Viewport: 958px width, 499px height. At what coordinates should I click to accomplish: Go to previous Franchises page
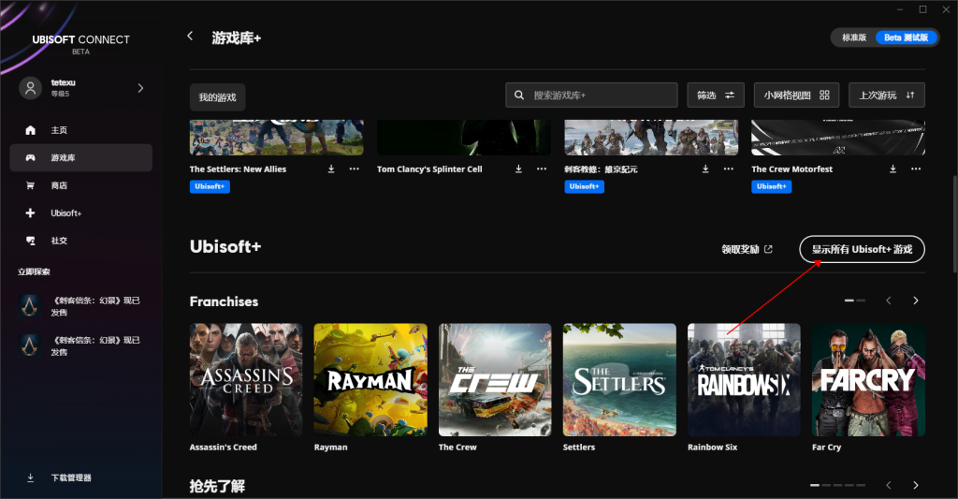889,301
